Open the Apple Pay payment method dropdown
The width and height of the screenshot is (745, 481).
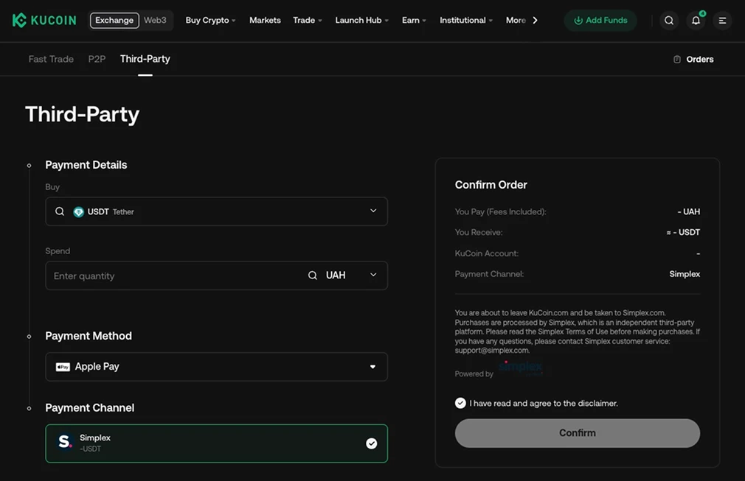coord(372,366)
